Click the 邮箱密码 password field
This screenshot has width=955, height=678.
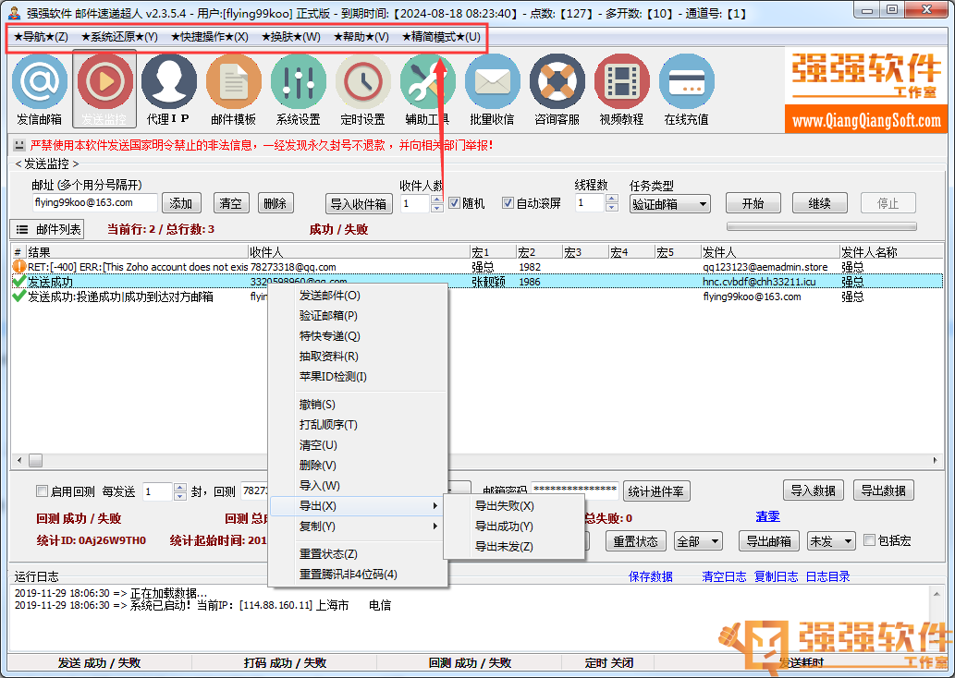pyautogui.click(x=575, y=490)
